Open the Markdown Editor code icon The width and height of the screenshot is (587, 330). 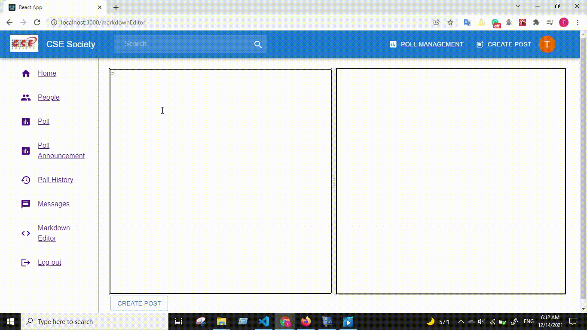point(25,233)
